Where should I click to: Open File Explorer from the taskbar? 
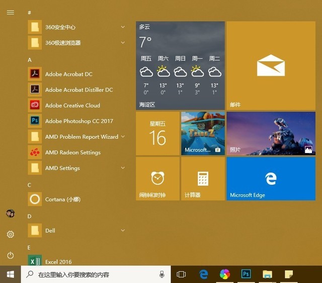click(x=267, y=274)
